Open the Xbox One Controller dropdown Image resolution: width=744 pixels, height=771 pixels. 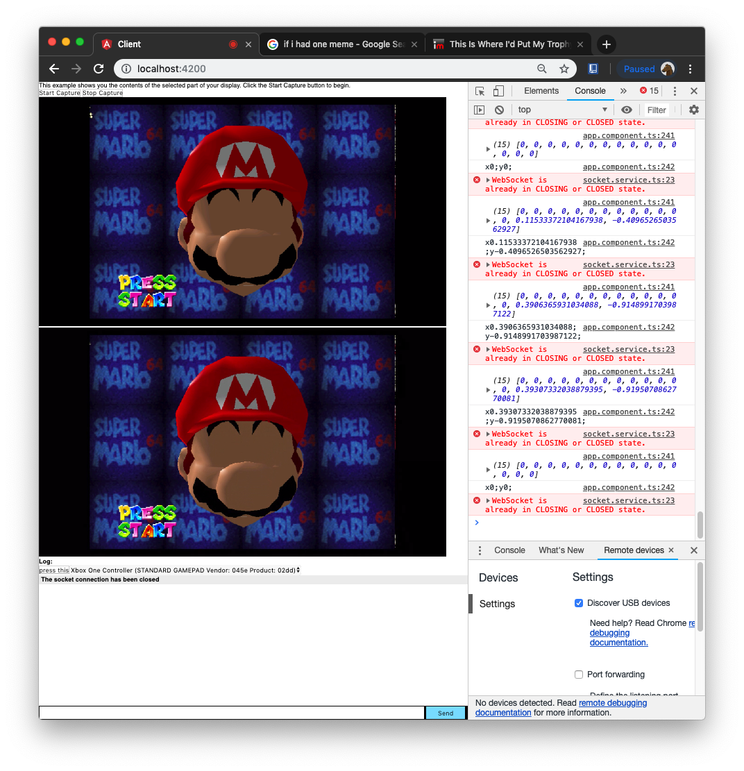pyautogui.click(x=185, y=570)
